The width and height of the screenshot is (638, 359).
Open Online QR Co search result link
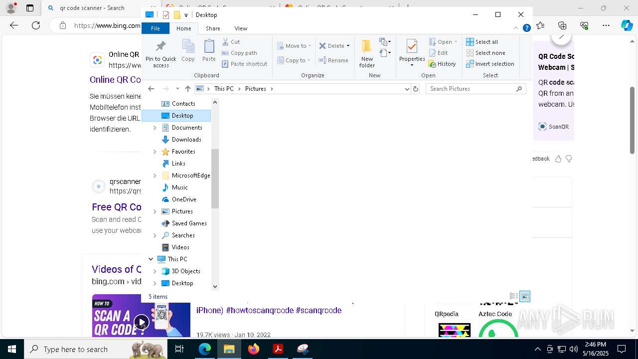pyautogui.click(x=115, y=80)
